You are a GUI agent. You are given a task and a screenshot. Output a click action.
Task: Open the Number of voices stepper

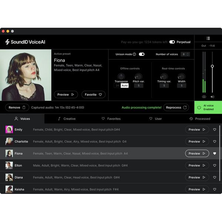[185, 54]
